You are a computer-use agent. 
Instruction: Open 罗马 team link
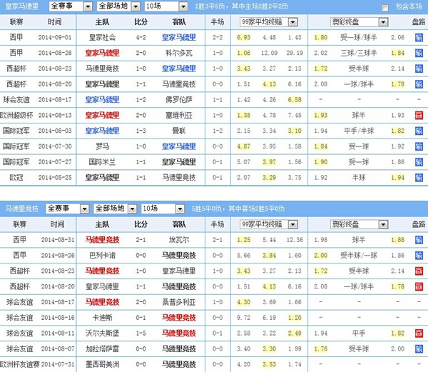click(102, 146)
